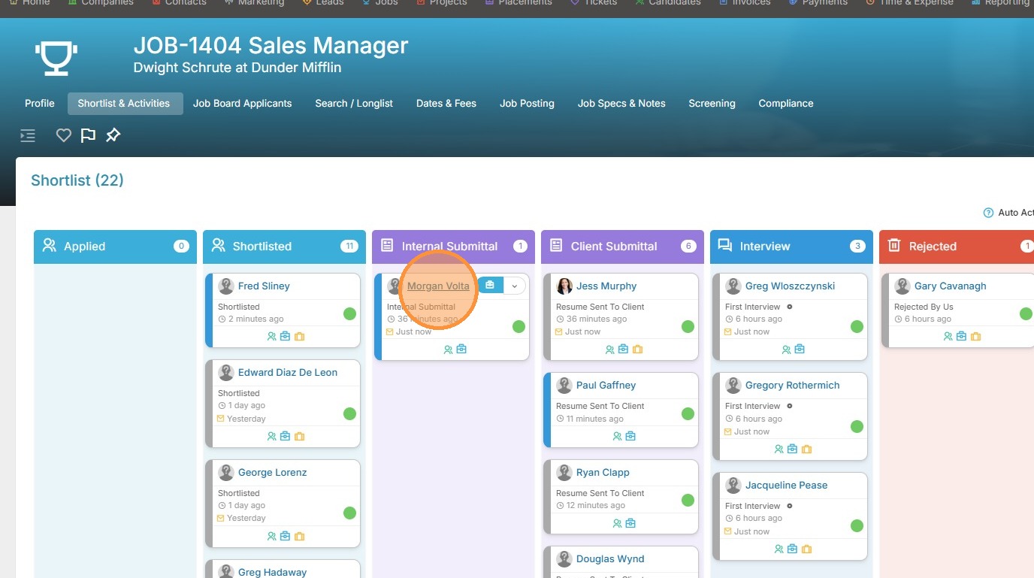The width and height of the screenshot is (1034, 578).
Task: Open the Screening tab
Action: point(712,104)
